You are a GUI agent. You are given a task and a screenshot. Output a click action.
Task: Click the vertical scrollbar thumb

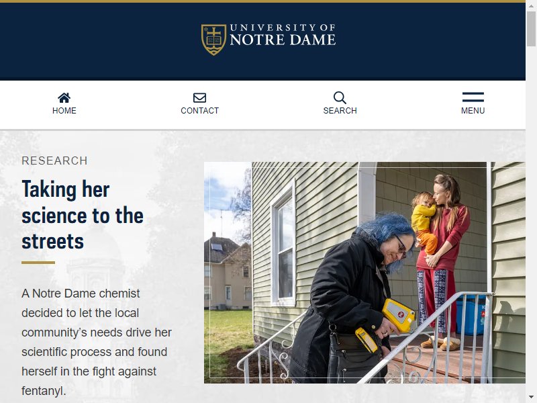tap(531, 29)
